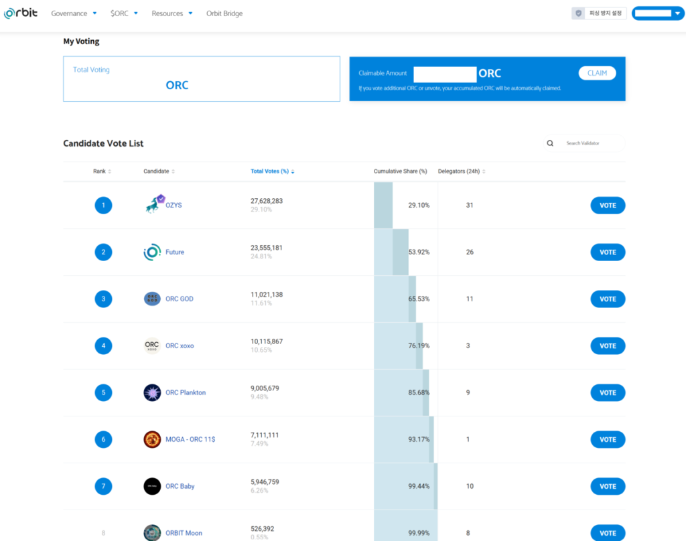Click Future total votes 23,555,181
The width and height of the screenshot is (686, 541).
click(x=267, y=248)
